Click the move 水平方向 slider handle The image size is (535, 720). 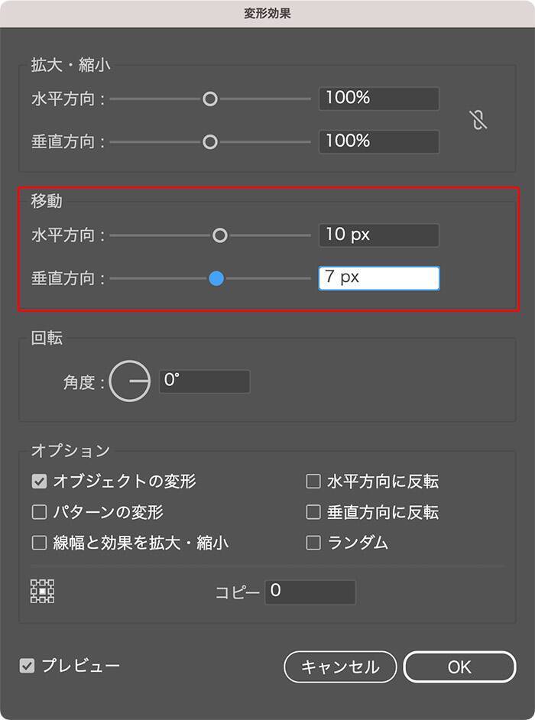[x=220, y=235]
